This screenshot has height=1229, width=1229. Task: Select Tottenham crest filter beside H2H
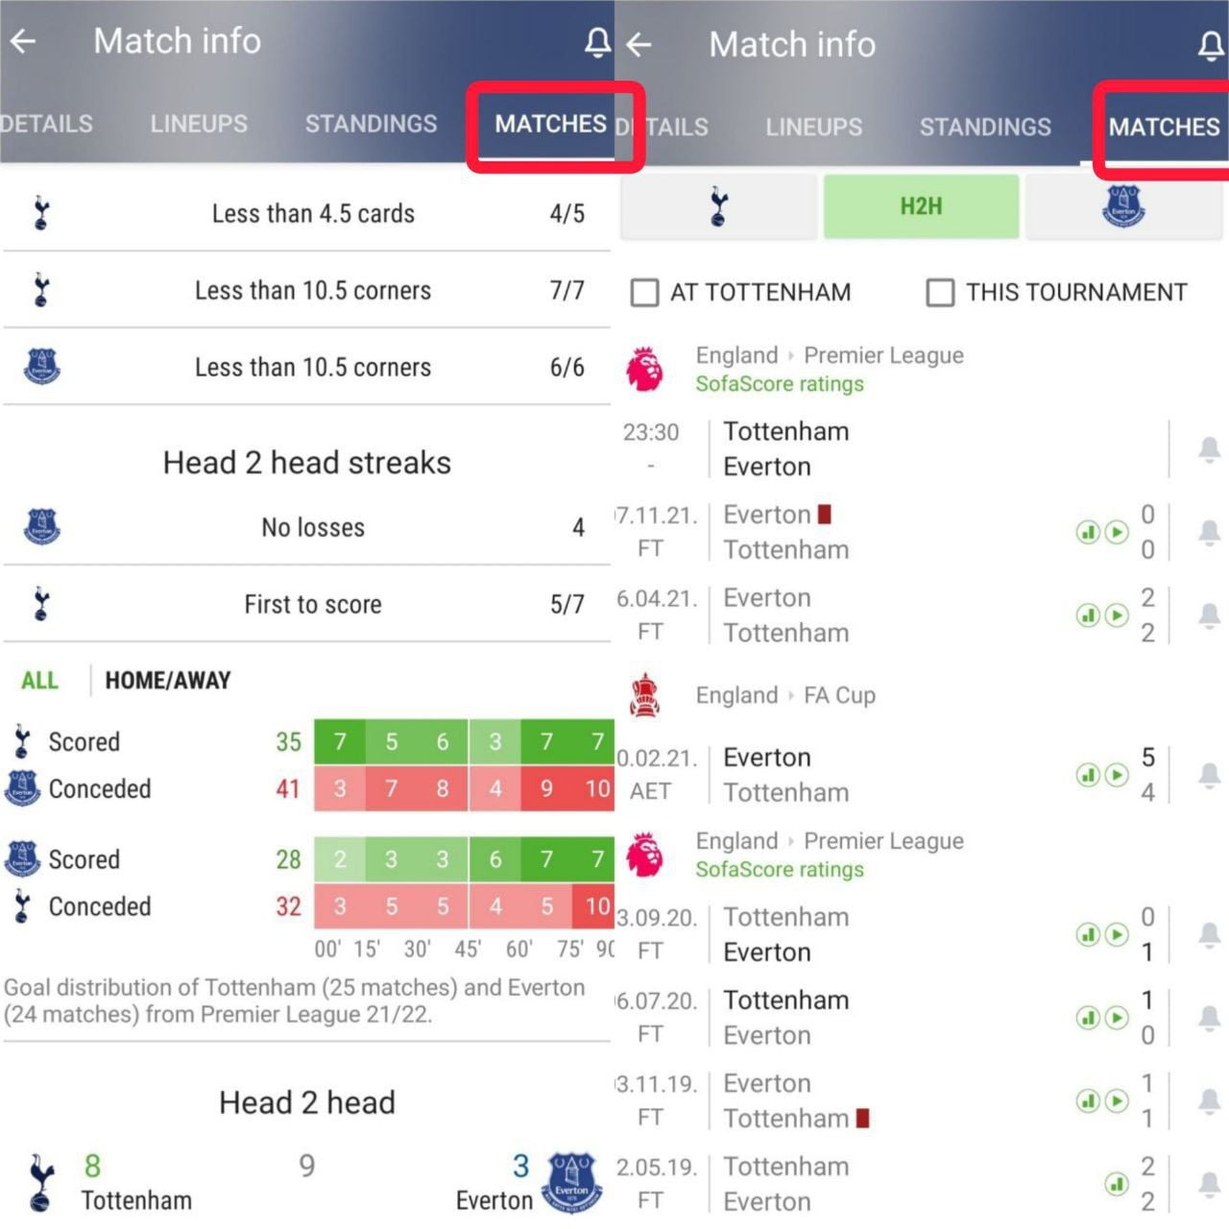(x=719, y=206)
